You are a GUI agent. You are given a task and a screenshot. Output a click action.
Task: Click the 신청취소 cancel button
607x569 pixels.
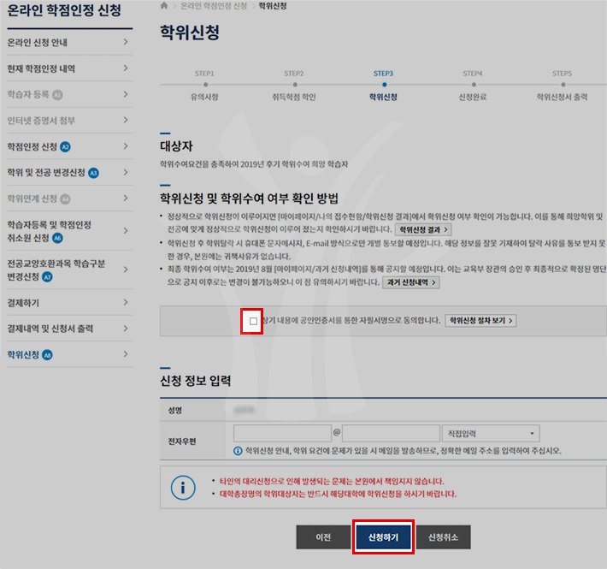point(443,537)
